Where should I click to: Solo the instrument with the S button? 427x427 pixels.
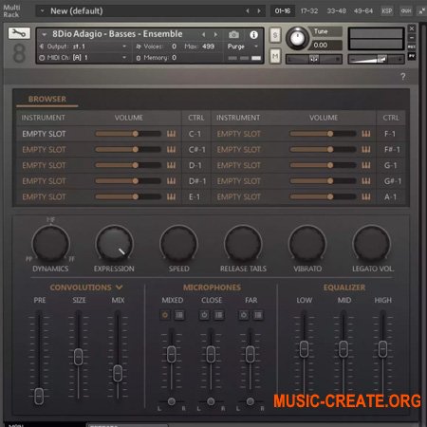point(275,35)
